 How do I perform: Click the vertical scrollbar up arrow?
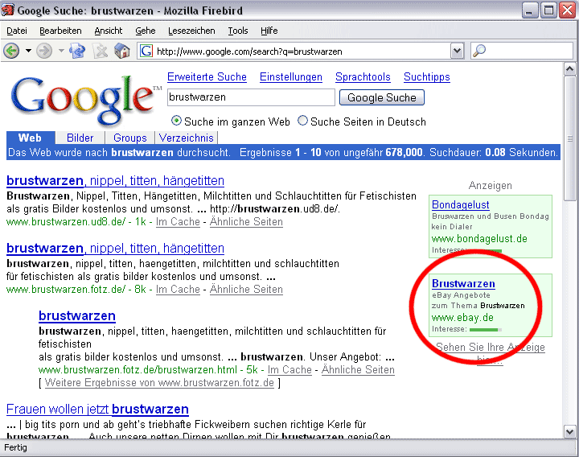pos(570,69)
